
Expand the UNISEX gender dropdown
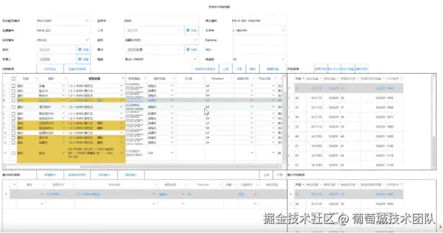(x=195, y=59)
